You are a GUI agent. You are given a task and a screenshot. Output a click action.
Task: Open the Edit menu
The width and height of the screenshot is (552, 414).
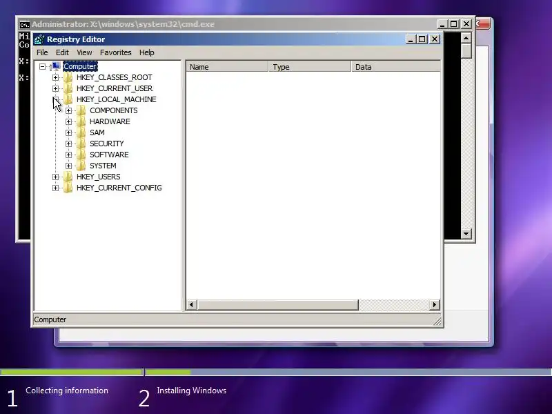[62, 52]
